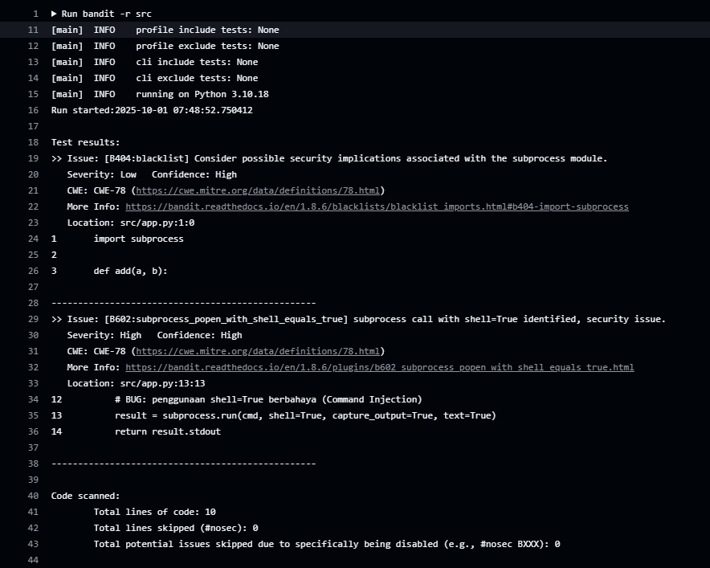The image size is (710, 568).
Task: Select gutter line number 20 for Severity Low
Action: [33, 174]
